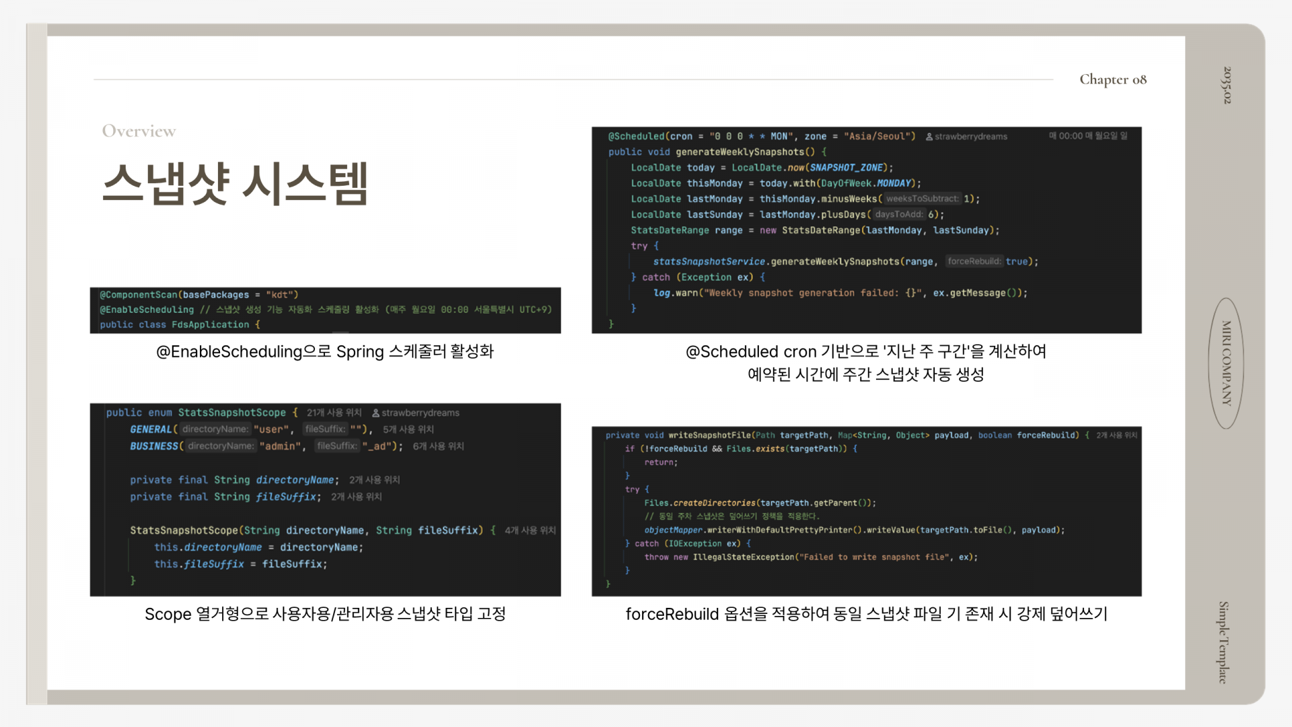This screenshot has width=1292, height=727.
Task: Click the 2개 사용 위치 hint after directoryName field
Action: pos(375,480)
